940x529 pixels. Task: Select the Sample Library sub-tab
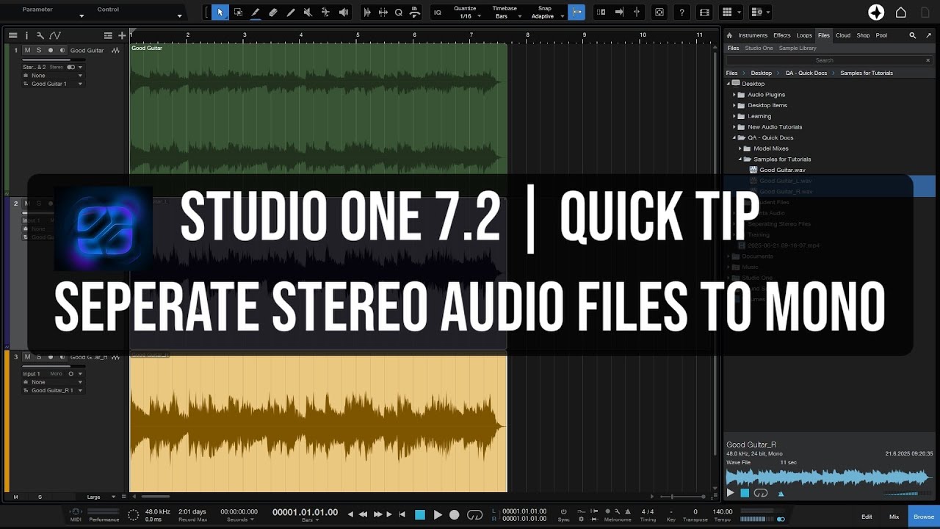(x=798, y=48)
